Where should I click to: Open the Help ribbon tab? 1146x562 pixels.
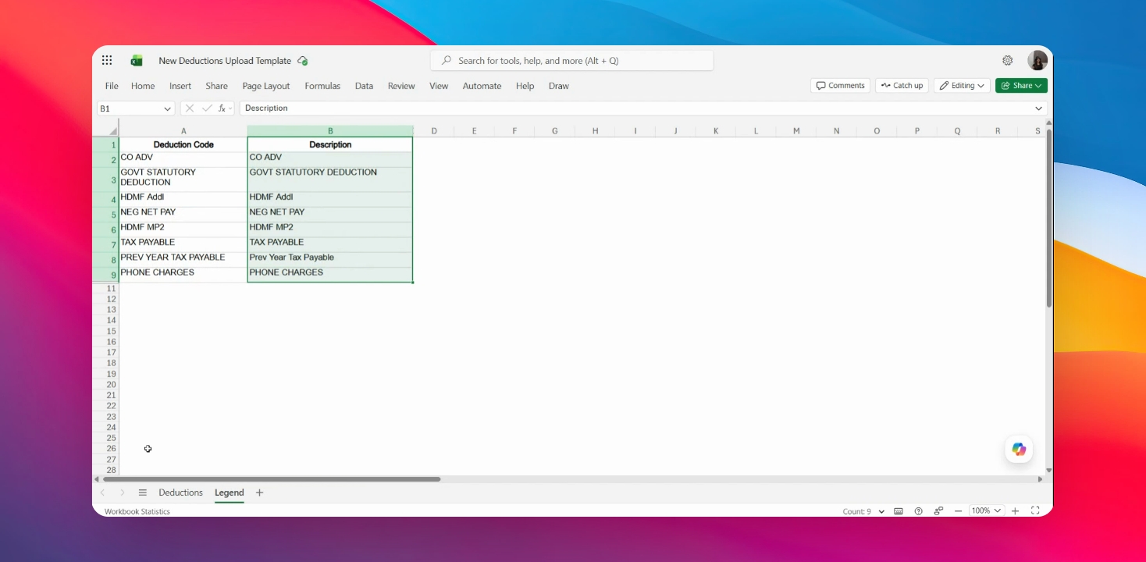(525, 86)
